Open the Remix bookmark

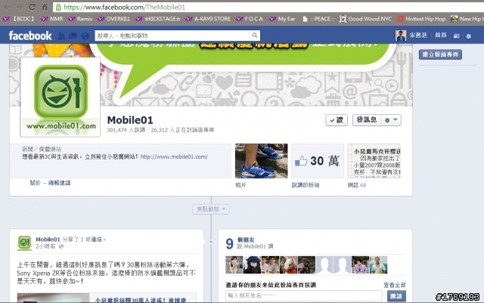tap(81, 19)
